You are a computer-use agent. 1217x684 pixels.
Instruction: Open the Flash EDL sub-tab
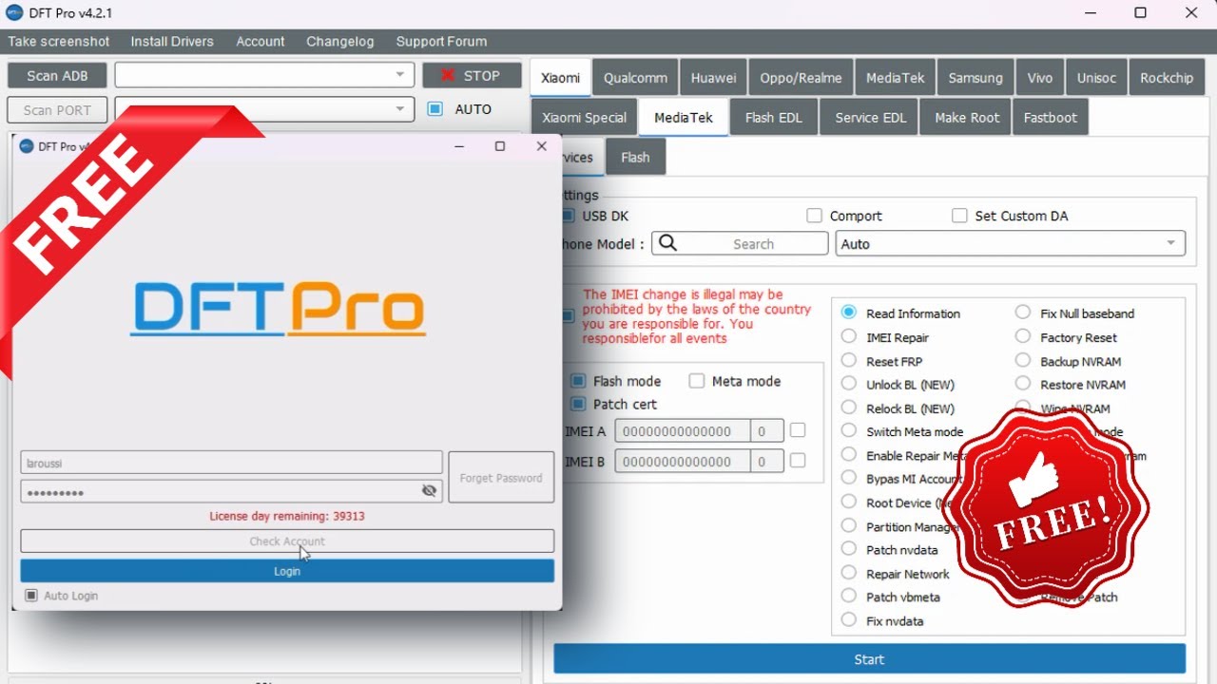(x=774, y=118)
